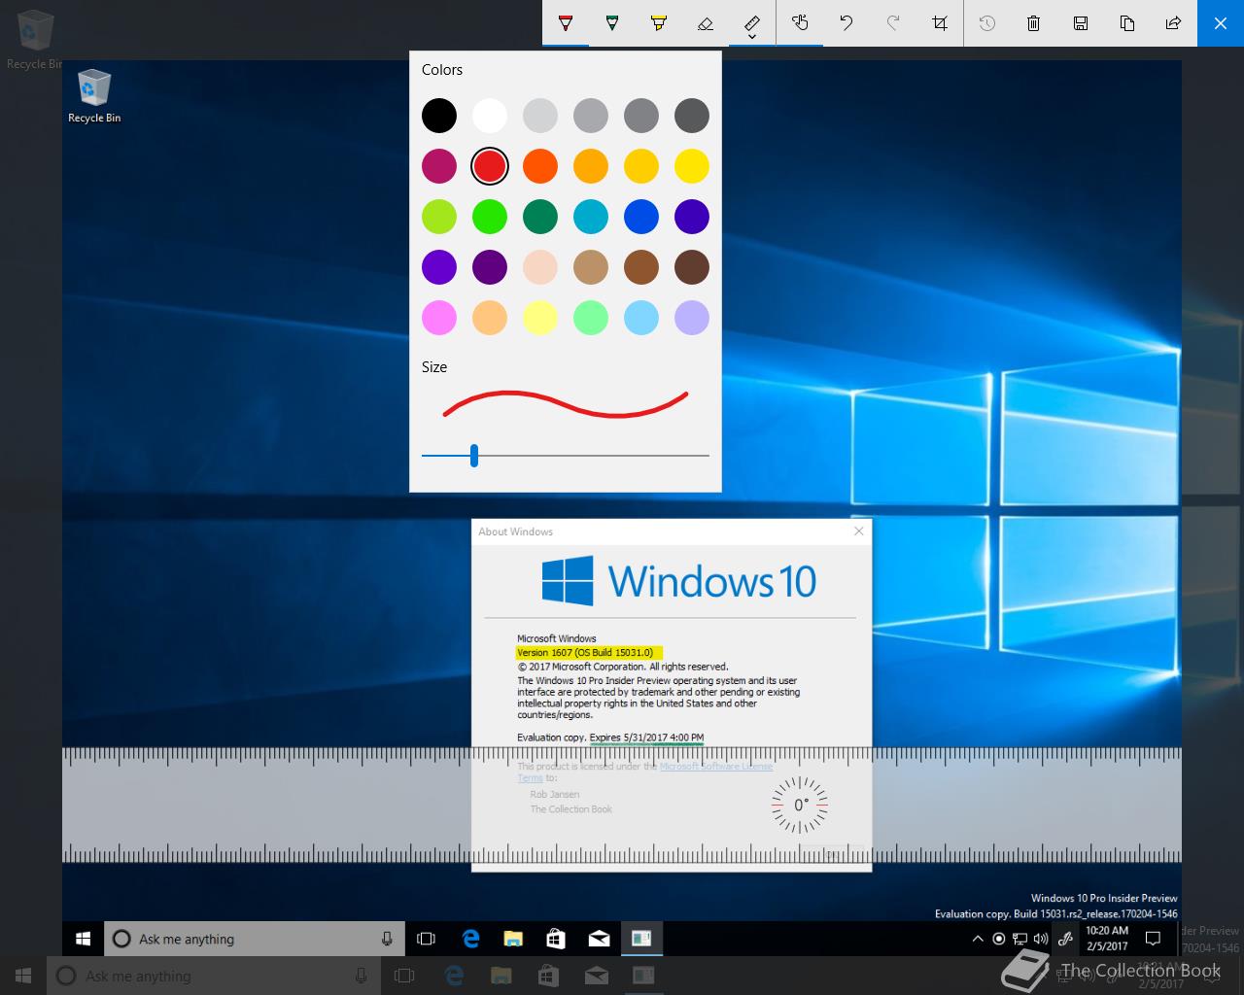Click the 10:20 AM clock in captured taskbar
1244x995 pixels.
click(x=1107, y=939)
